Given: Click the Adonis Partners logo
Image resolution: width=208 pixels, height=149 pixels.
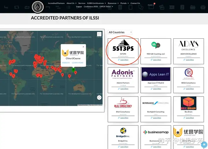Looking at the screenshot, I should (x=123, y=74).
